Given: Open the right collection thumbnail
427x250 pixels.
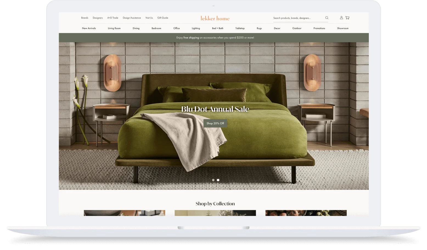Looking at the screenshot, I should pos(306,213).
